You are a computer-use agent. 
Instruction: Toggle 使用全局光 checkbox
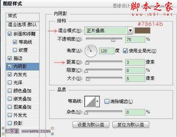click(125, 51)
